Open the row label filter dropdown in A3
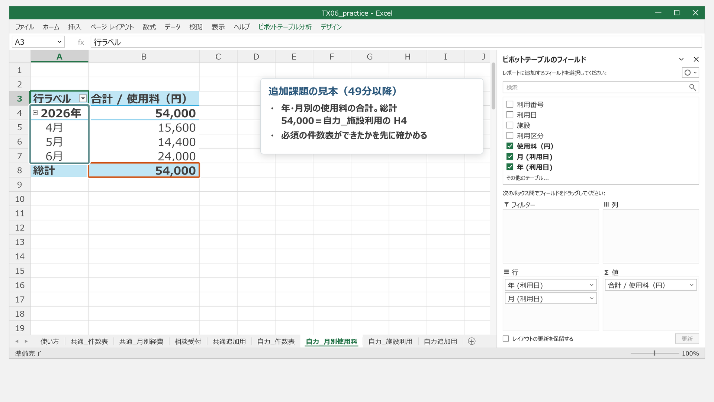Screen dimensions: 714x402 (x=83, y=99)
